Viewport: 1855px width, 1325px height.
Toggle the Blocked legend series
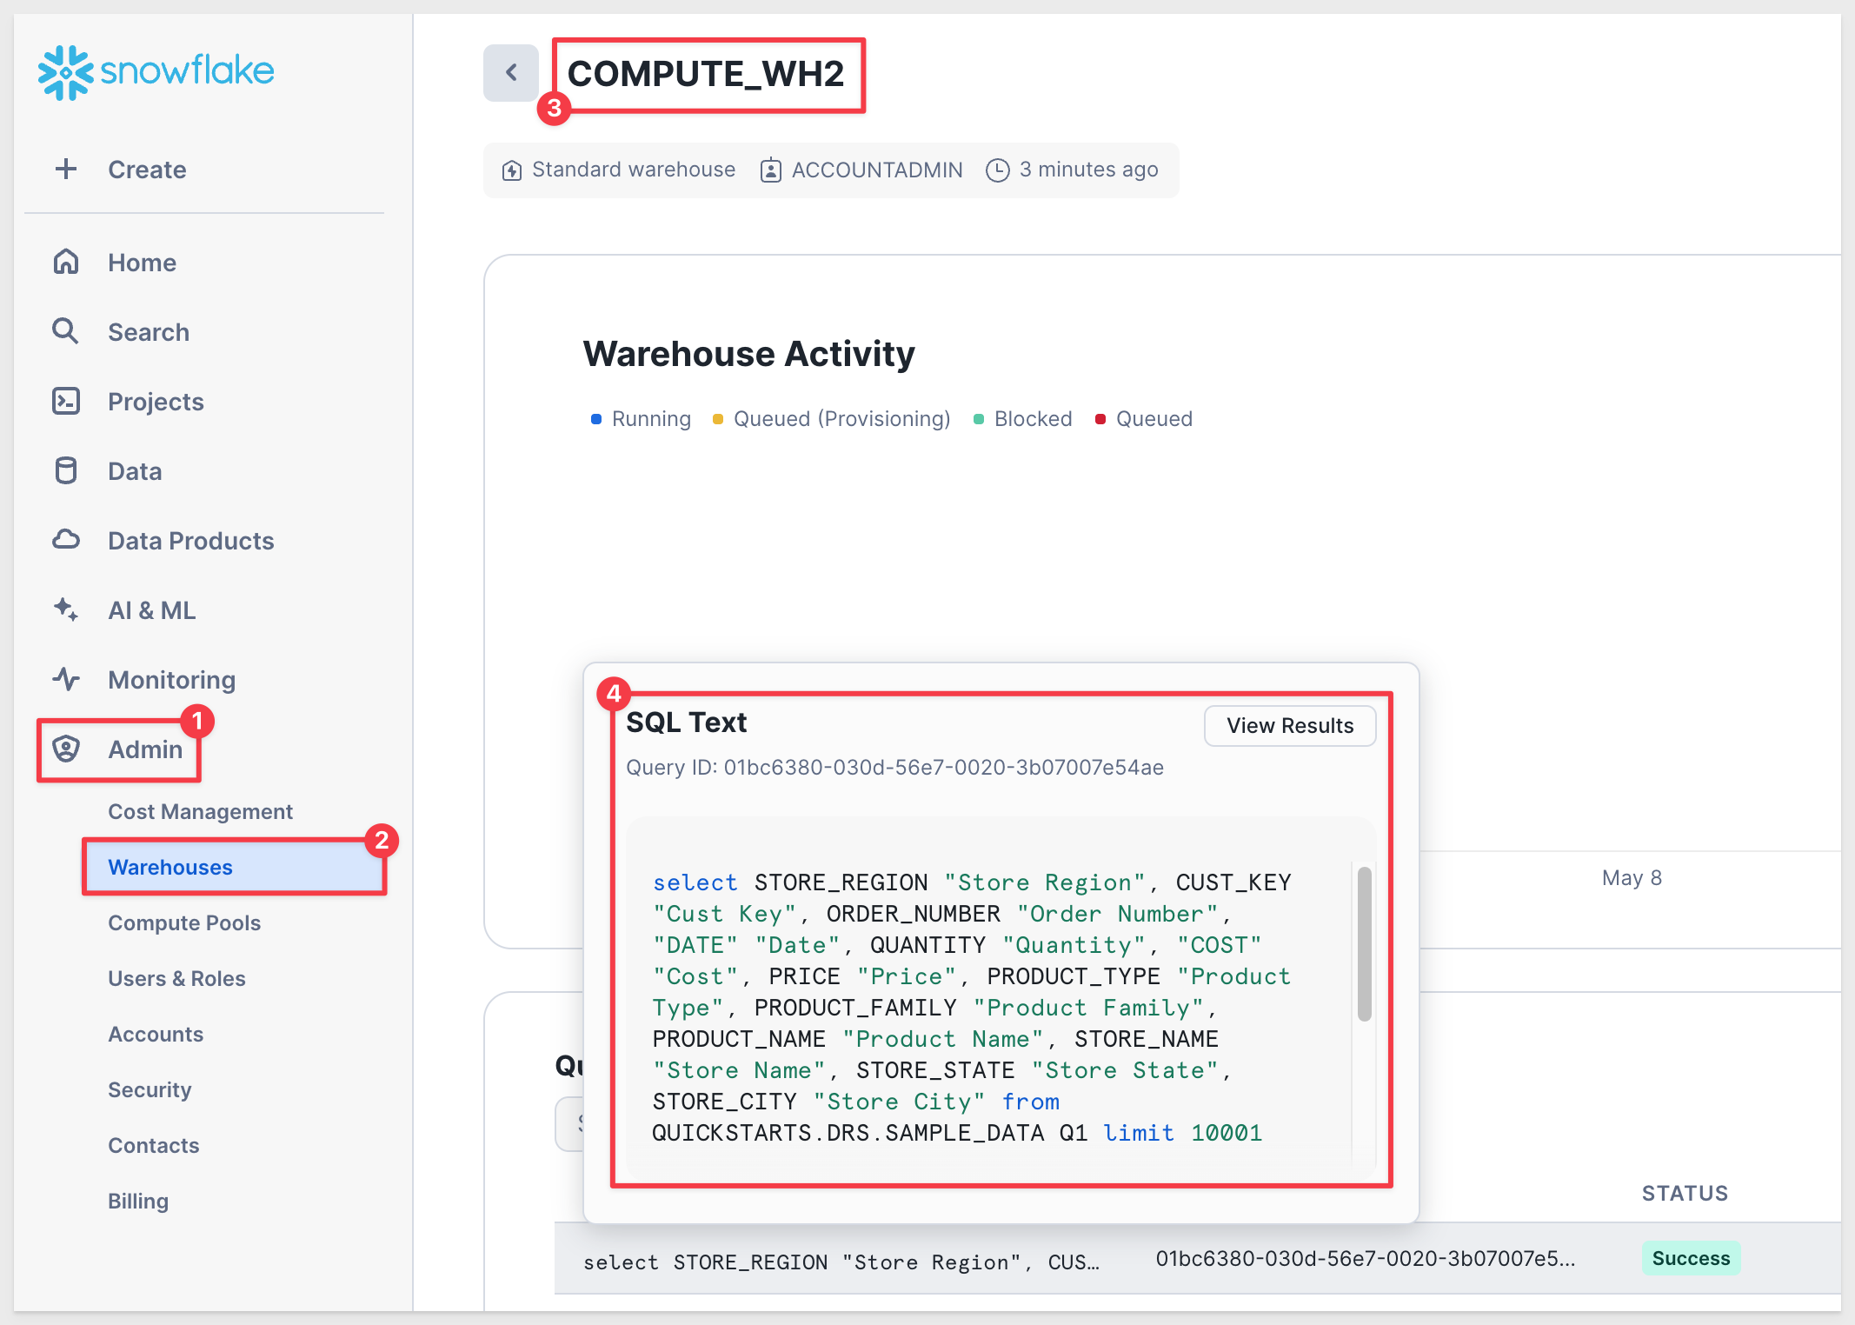1023,419
